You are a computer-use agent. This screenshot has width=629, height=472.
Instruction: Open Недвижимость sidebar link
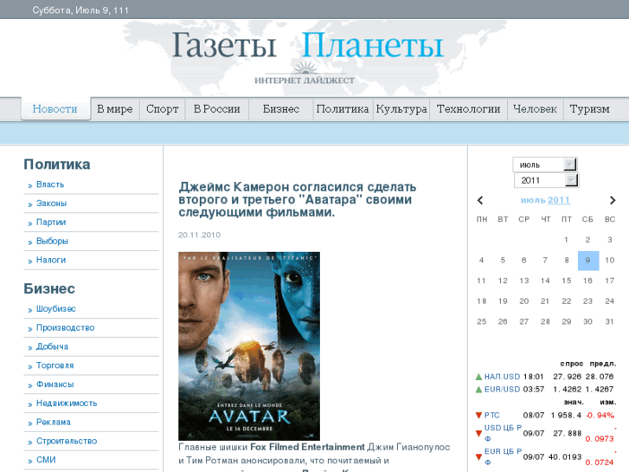(67, 404)
